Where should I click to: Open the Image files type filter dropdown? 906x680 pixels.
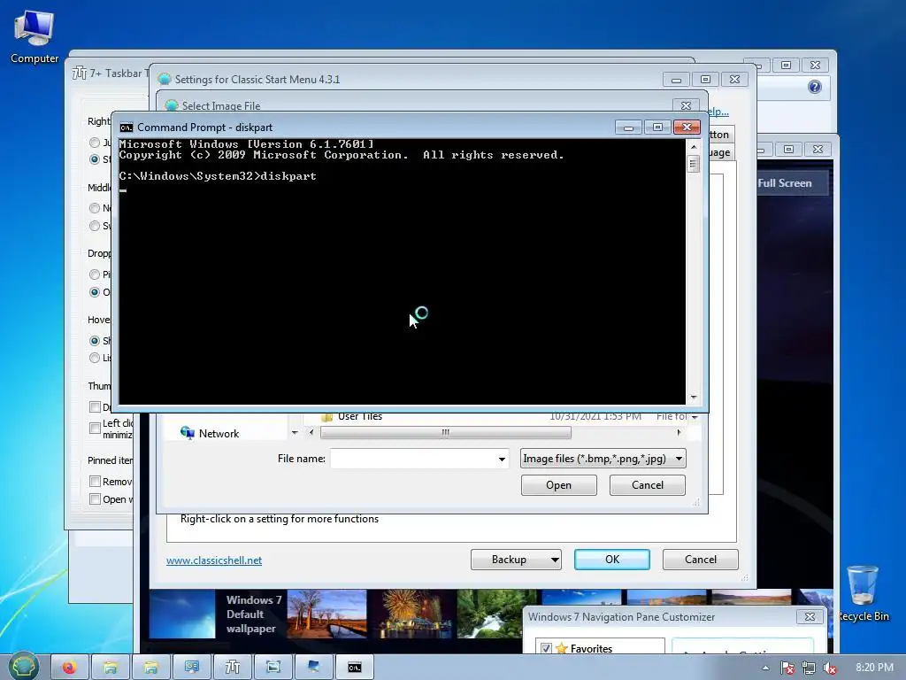(603, 459)
